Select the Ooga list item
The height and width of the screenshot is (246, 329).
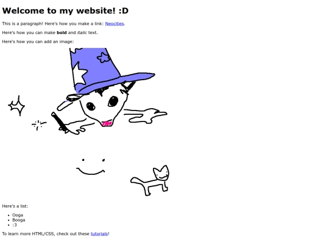[18, 215]
